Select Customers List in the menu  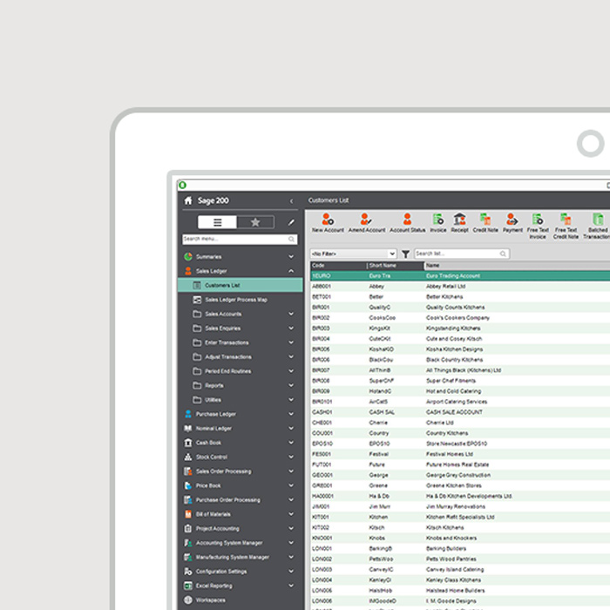tap(240, 285)
